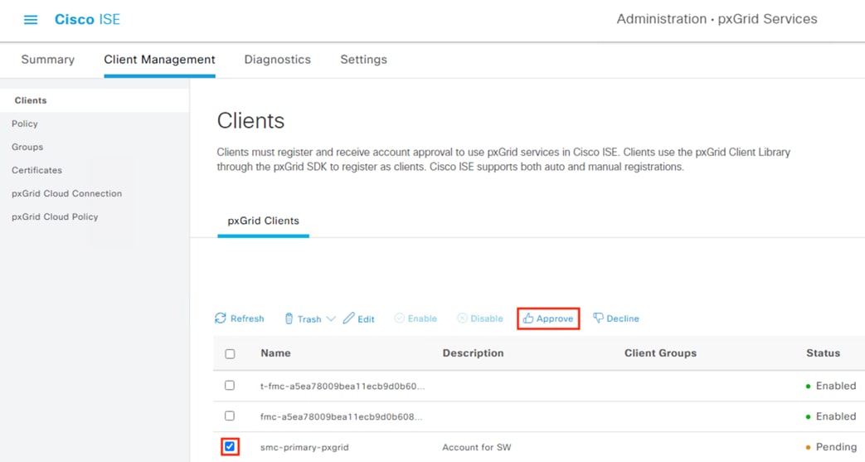Screen dimensions: 865x462
Task: Click the Administration pxGrid Services breadcrumb
Action: (x=717, y=19)
